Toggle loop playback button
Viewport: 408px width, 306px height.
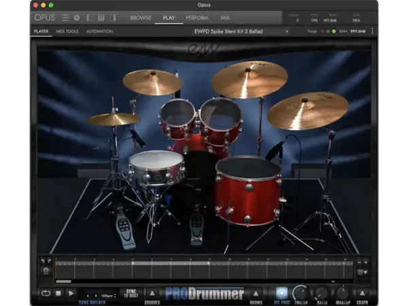click(x=46, y=294)
